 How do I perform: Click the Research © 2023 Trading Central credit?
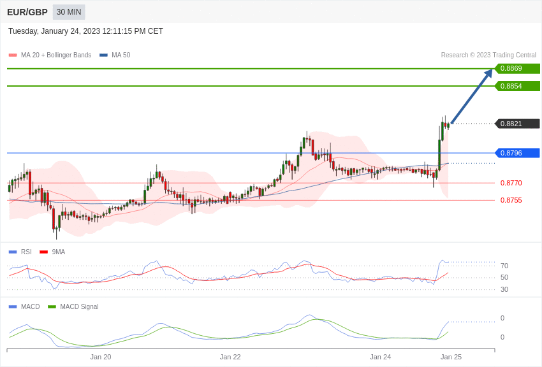click(x=488, y=55)
